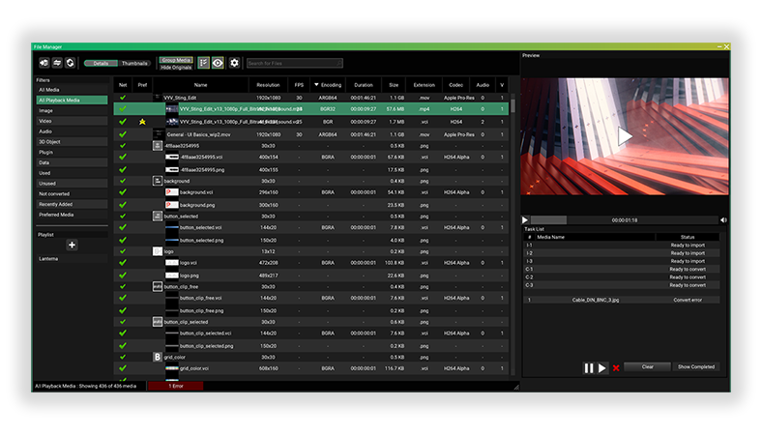Select the Used filter
This screenshot has width=762, height=435.
pyautogui.click(x=72, y=173)
